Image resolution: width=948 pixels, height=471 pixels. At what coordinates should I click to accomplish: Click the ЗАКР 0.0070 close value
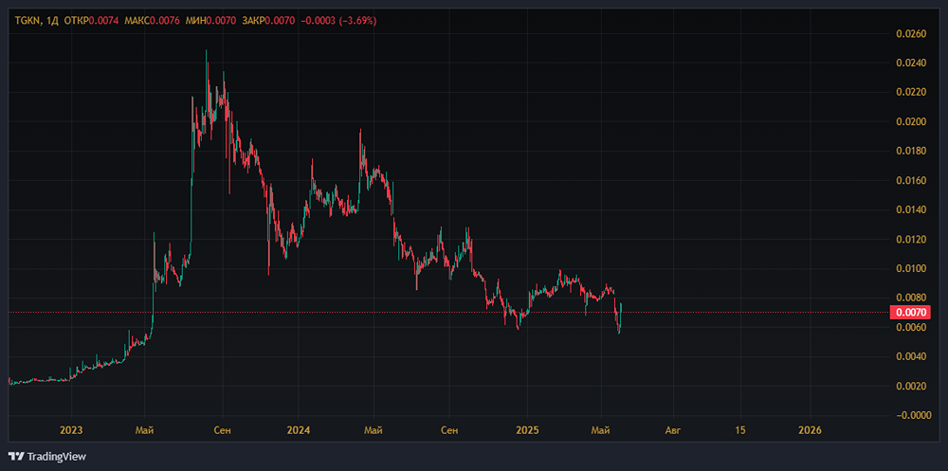tap(268, 21)
